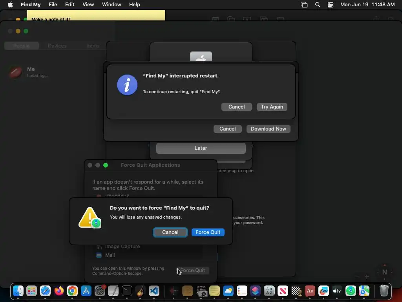Image resolution: width=402 pixels, height=302 pixels.
Task: Open Visual Studio Code from Dock
Action: pyautogui.click(x=154, y=291)
